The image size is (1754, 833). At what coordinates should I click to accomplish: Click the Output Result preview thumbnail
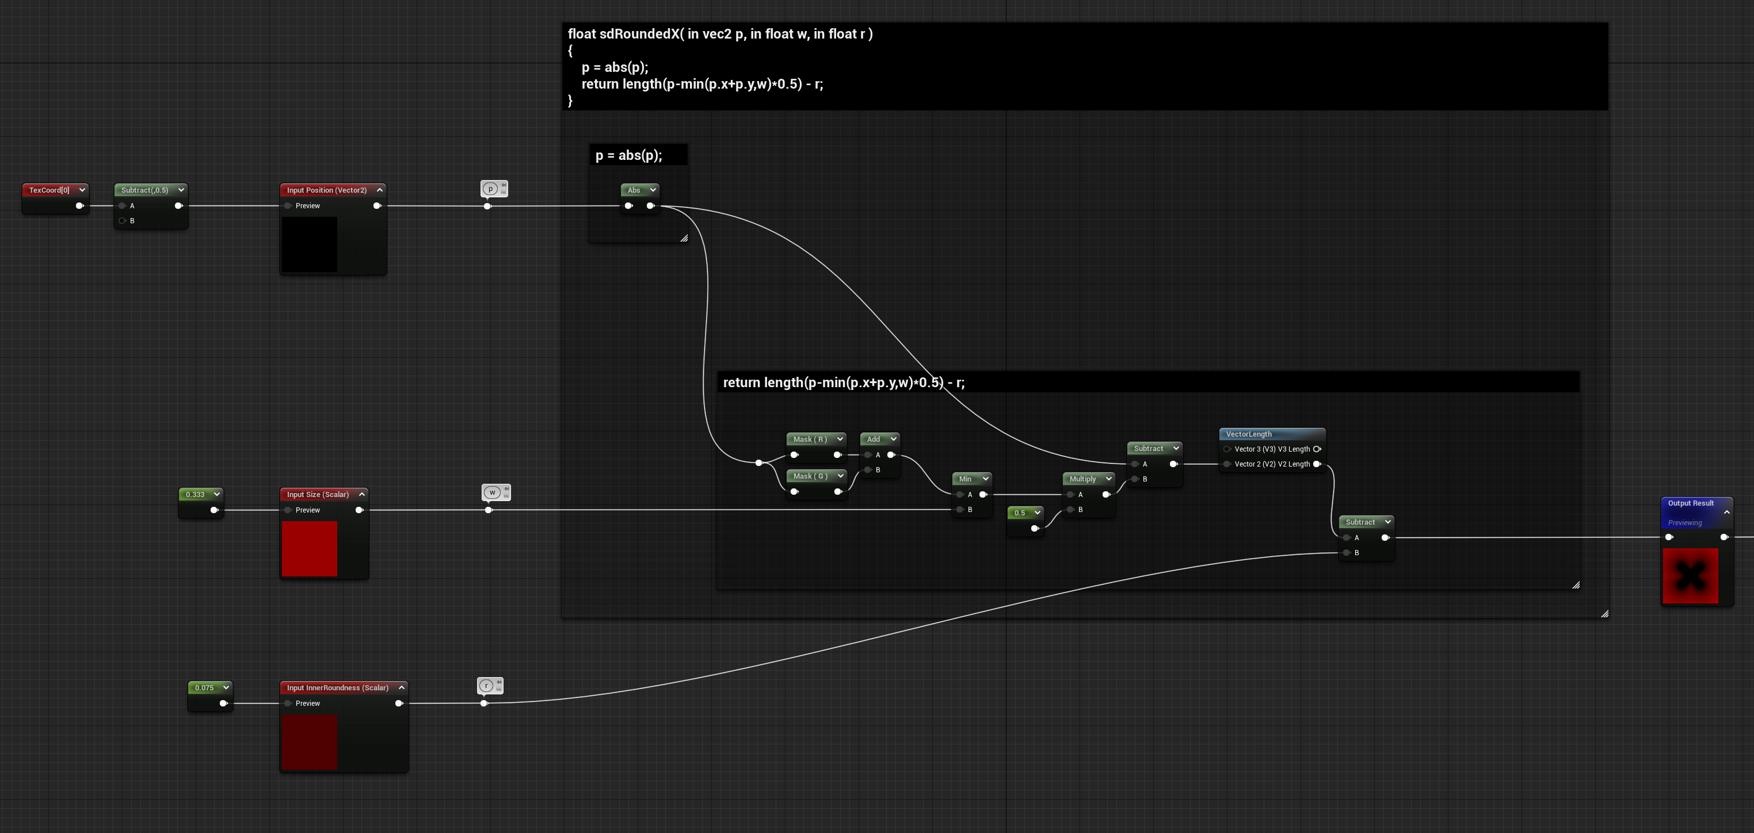tap(1690, 576)
